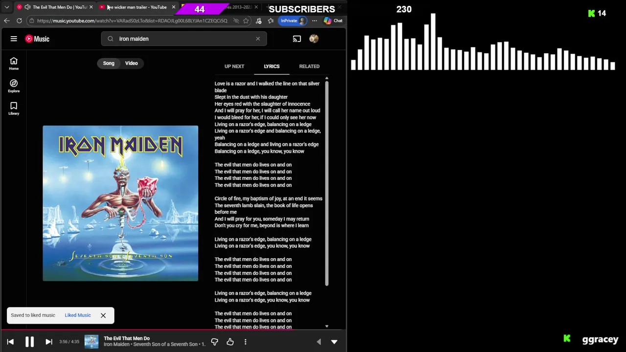Open the YouTube Music hamburger menu
This screenshot has width=626, height=352.
pos(14,39)
